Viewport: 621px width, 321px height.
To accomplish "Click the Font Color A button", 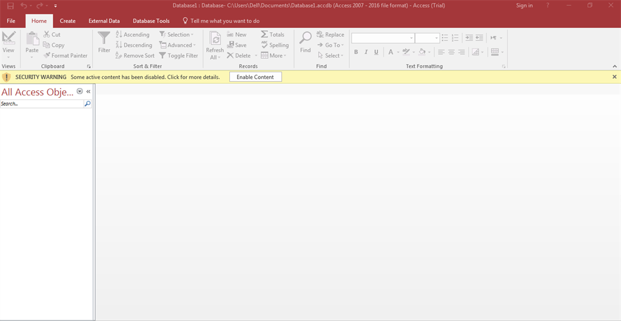I will pyautogui.click(x=391, y=52).
